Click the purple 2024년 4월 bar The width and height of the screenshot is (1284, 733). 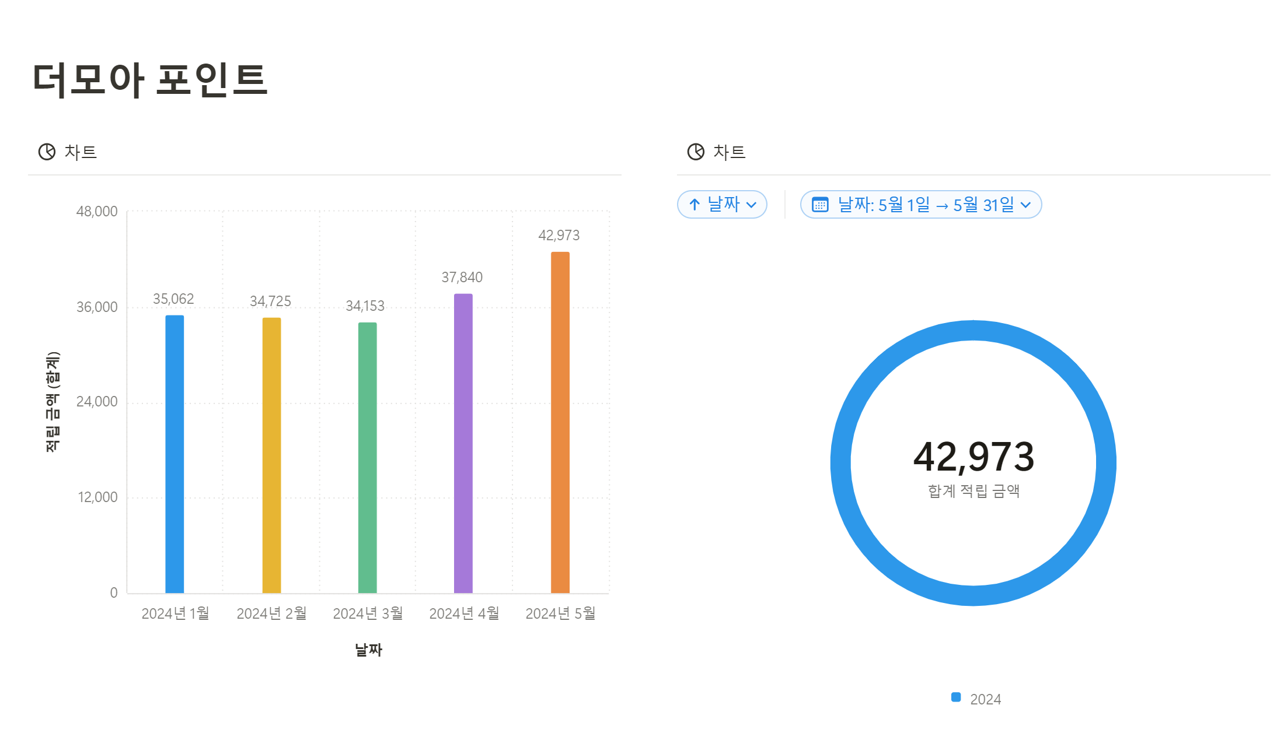point(463,443)
